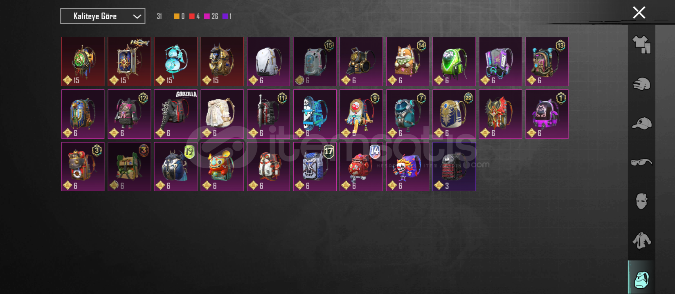Select the backpack numbered 22

point(454,114)
